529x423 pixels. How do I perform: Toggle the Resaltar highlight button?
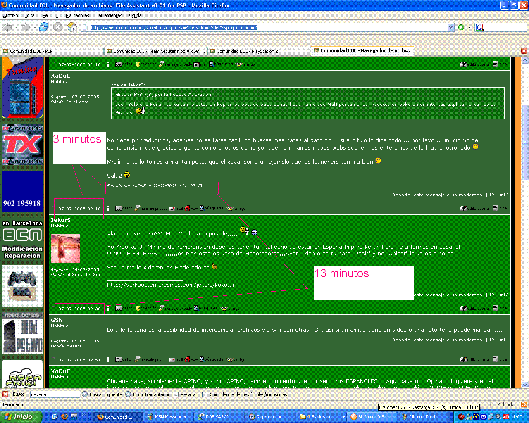[x=185, y=394]
